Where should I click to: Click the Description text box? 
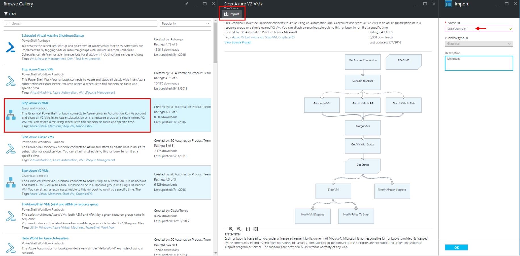(479, 63)
